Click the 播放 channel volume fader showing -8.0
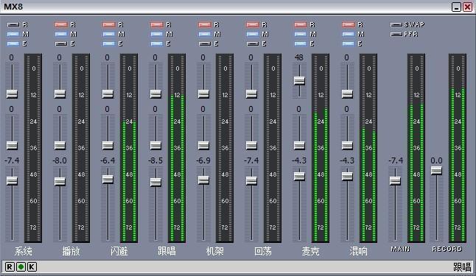The image size is (476, 276). tap(60, 181)
